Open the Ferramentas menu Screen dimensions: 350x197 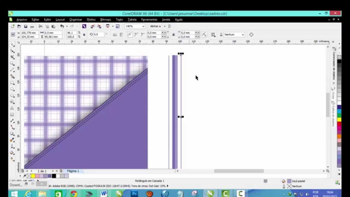pos(149,20)
